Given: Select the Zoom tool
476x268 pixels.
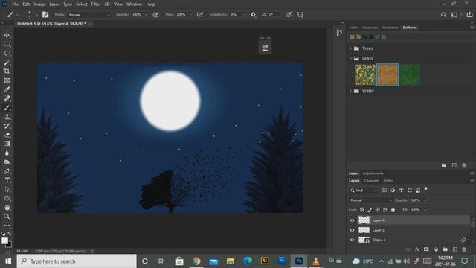Looking at the screenshot, I should point(7,217).
